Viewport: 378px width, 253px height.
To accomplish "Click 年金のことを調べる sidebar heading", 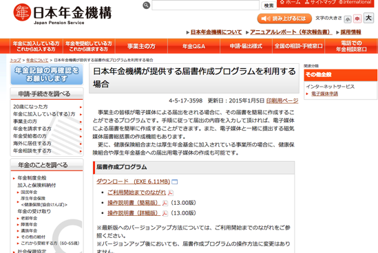I will pyautogui.click(x=43, y=165).
